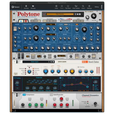Step Polytone patch with arrow buttons
Image resolution: width=114 pixels, height=114 pixels.
pos(76,14)
